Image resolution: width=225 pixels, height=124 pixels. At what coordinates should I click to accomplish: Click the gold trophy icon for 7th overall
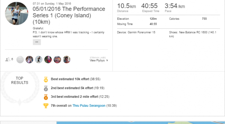46,106
